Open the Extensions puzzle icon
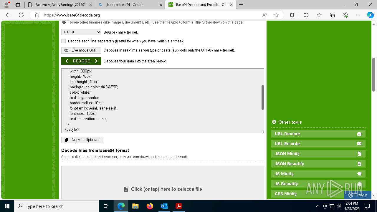Screen dimensions: 377x212 (292, 15)
